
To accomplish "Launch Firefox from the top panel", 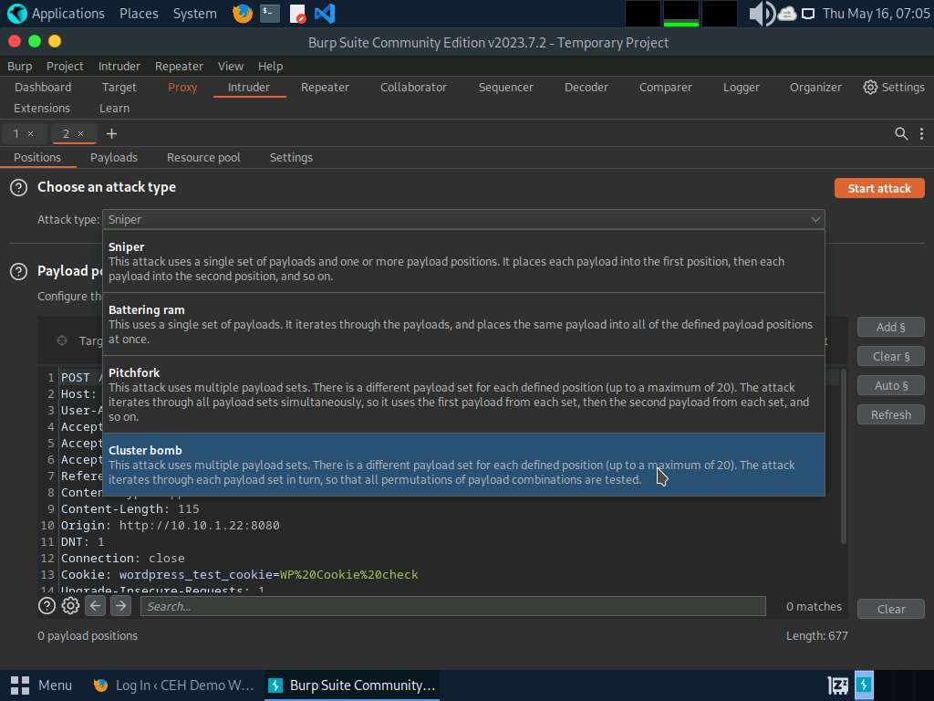I will click(242, 14).
